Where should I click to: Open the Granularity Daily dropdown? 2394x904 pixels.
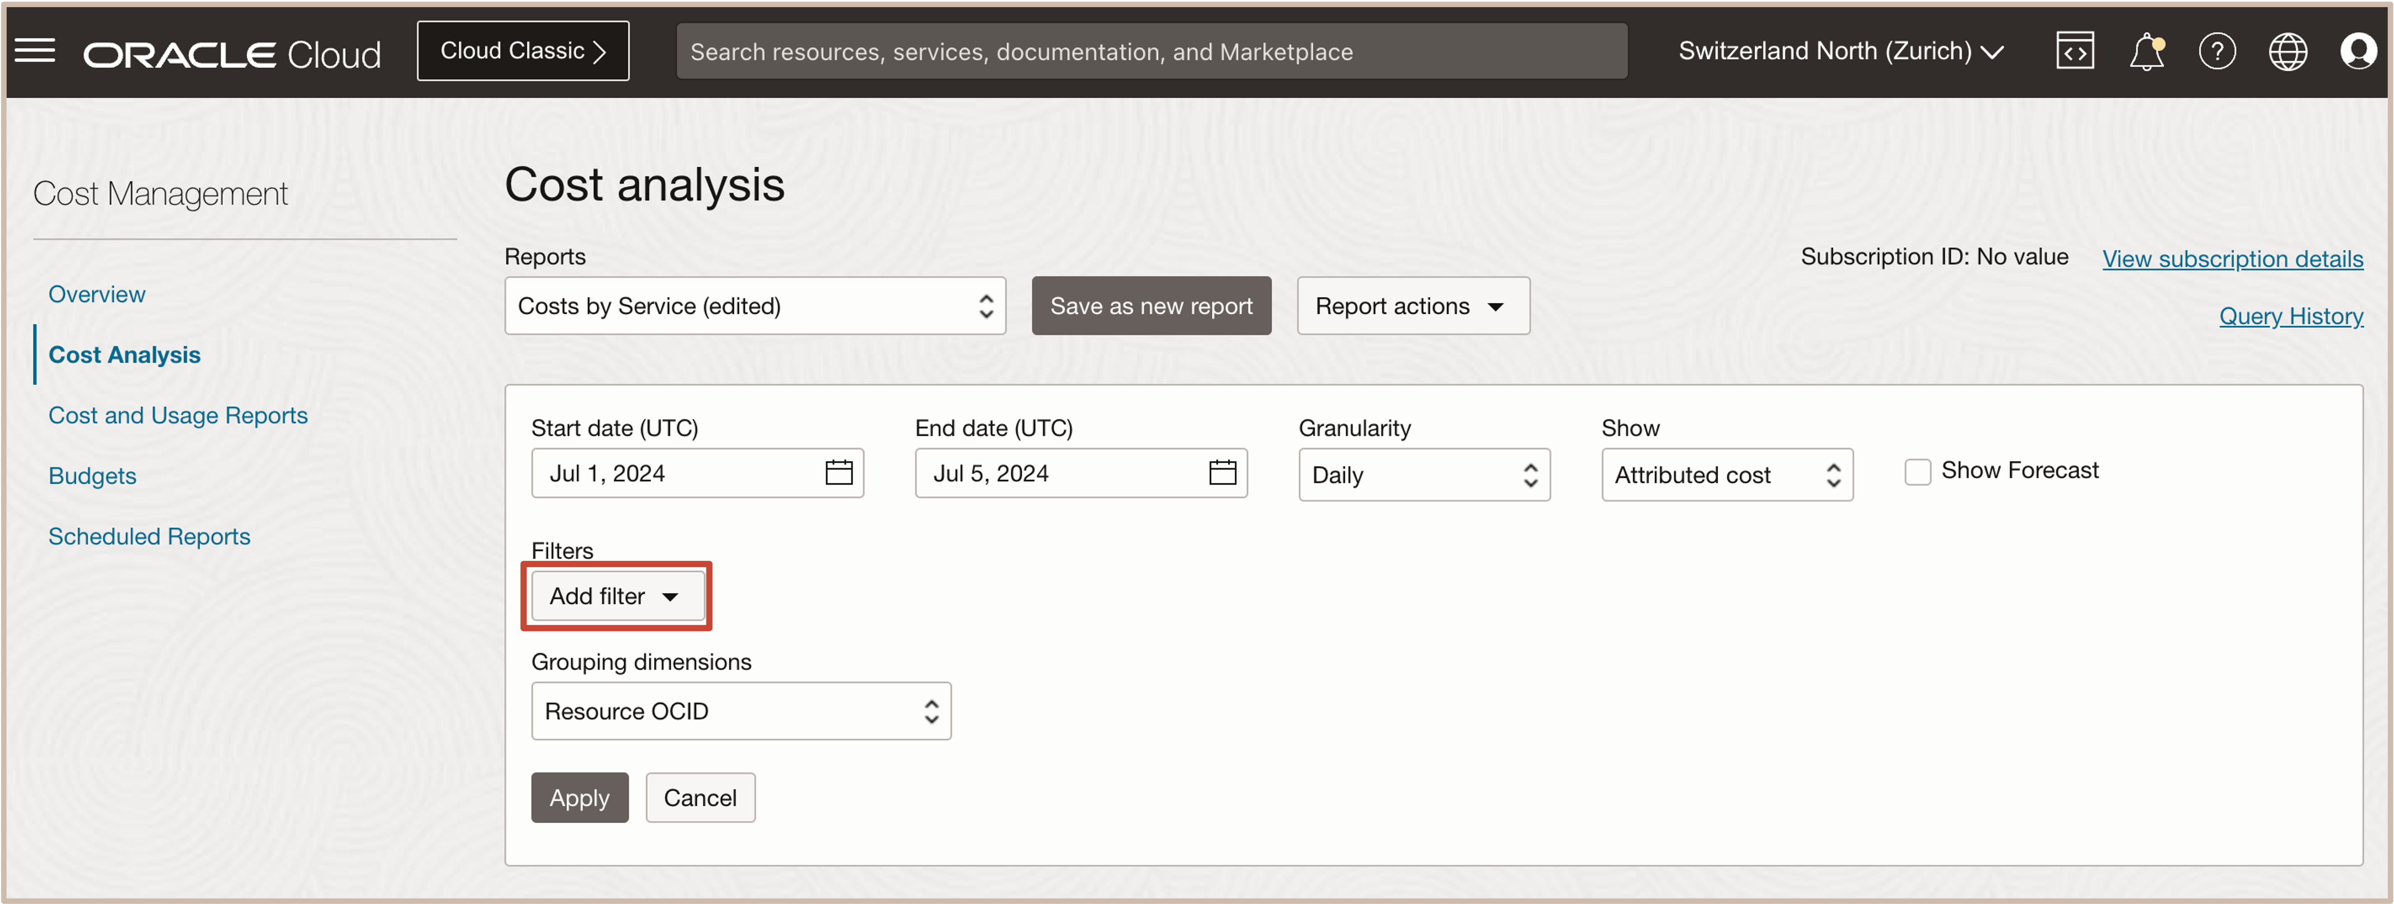point(1423,475)
